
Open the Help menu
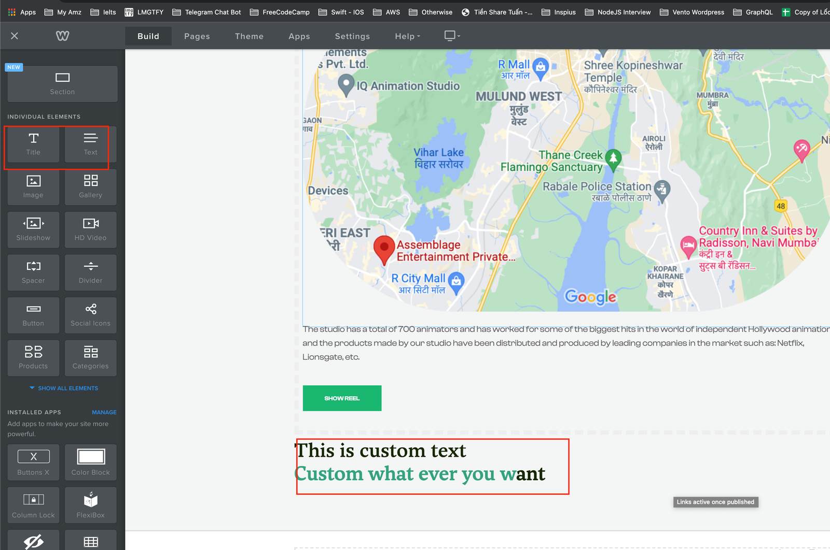click(407, 36)
